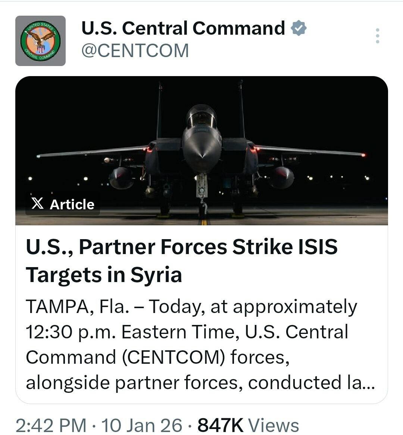Click the jet's cockpit canopy in the photo
The width and height of the screenshot is (403, 435).
pyautogui.click(x=201, y=116)
